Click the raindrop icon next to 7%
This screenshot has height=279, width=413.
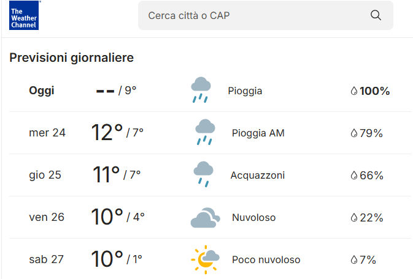(353, 260)
